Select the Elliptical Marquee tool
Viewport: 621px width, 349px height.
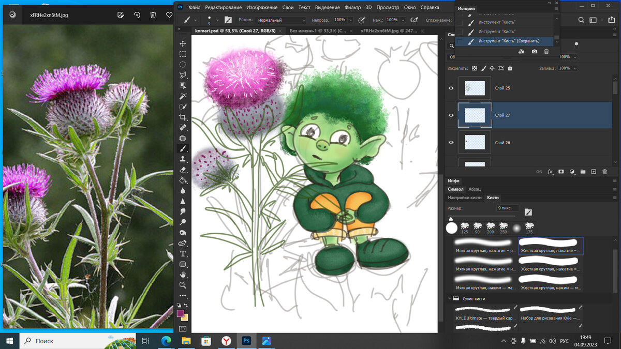(x=183, y=65)
